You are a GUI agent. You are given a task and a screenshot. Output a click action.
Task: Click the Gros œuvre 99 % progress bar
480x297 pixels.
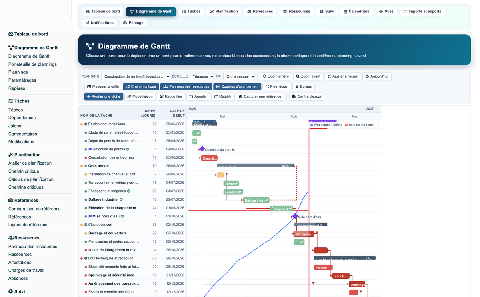255,165
